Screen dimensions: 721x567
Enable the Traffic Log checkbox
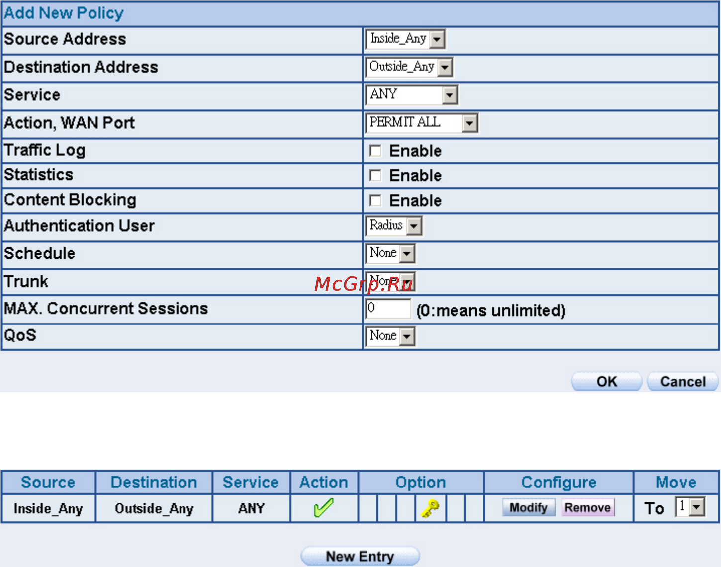coord(375,151)
